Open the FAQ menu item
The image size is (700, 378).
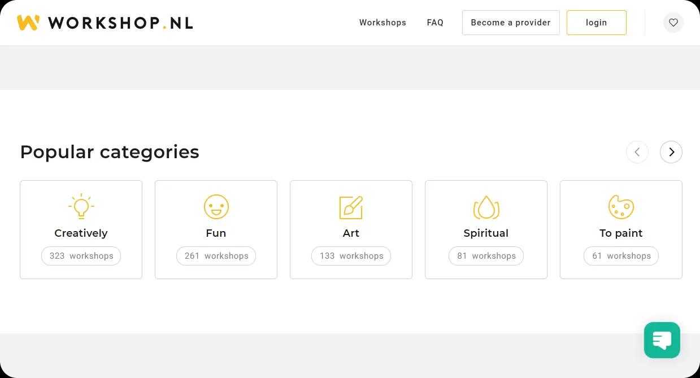[x=435, y=23]
